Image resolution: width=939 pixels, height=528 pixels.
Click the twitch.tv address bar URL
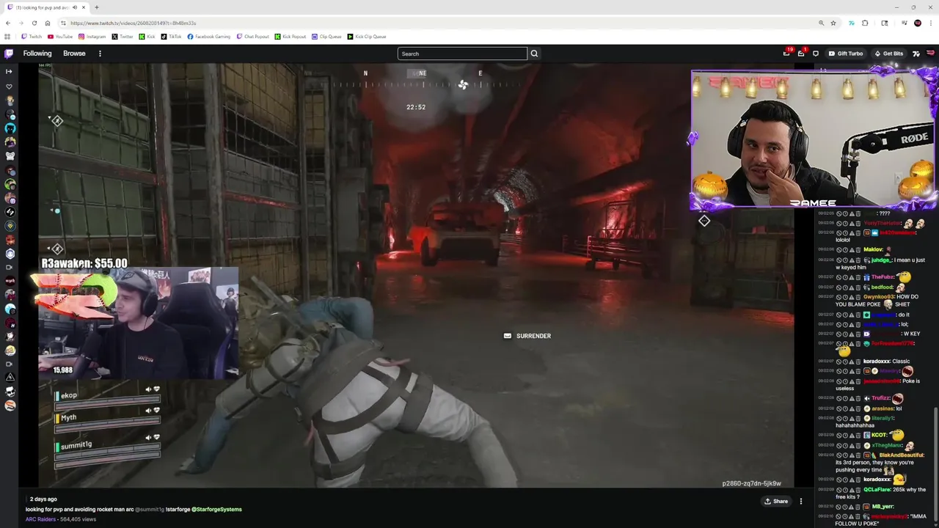click(x=134, y=23)
